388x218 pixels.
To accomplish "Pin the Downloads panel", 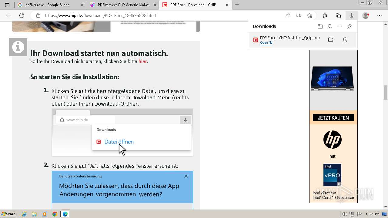I will pyautogui.click(x=350, y=26).
